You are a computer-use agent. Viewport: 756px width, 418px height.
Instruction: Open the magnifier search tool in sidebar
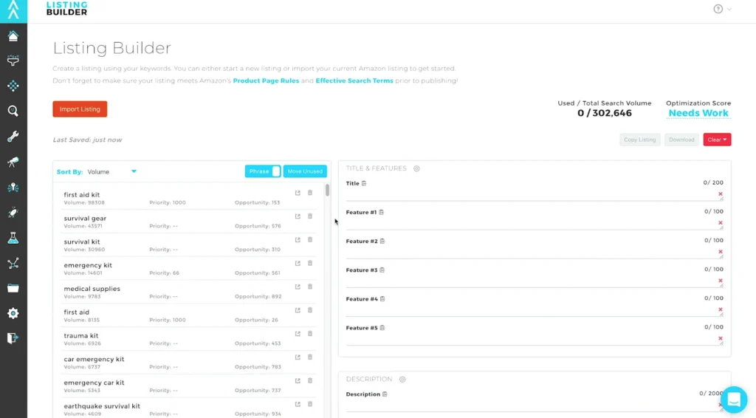(13, 111)
